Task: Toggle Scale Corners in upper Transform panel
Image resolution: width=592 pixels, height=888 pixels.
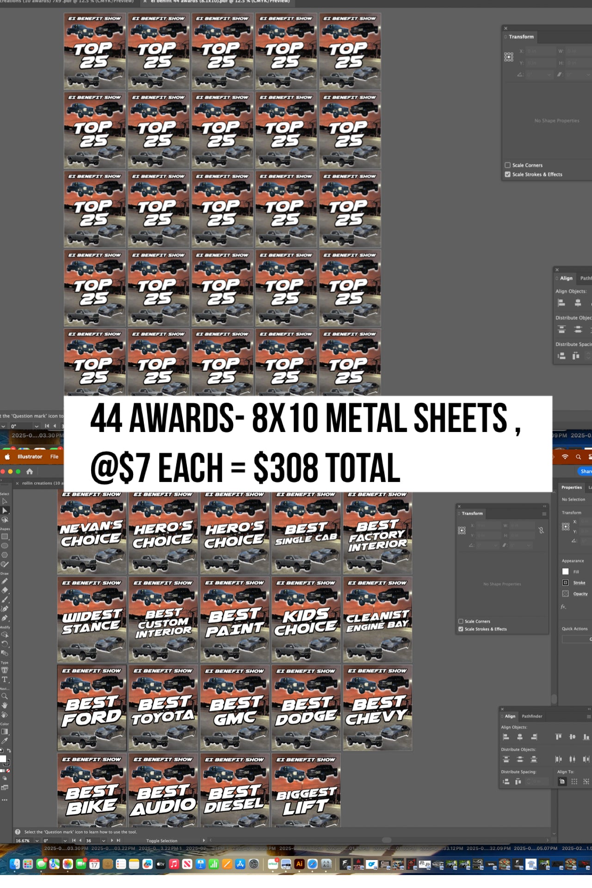Action: [507, 165]
